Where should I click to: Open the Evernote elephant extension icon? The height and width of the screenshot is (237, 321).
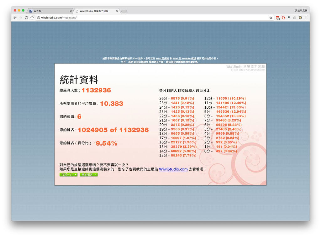pos(289,18)
